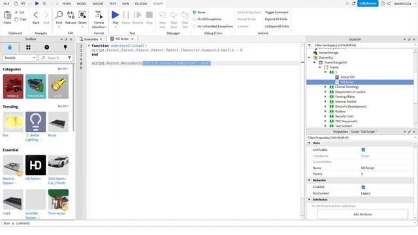Toggle the Archivable checkbox
The image size is (418, 235).
click(x=363, y=149)
